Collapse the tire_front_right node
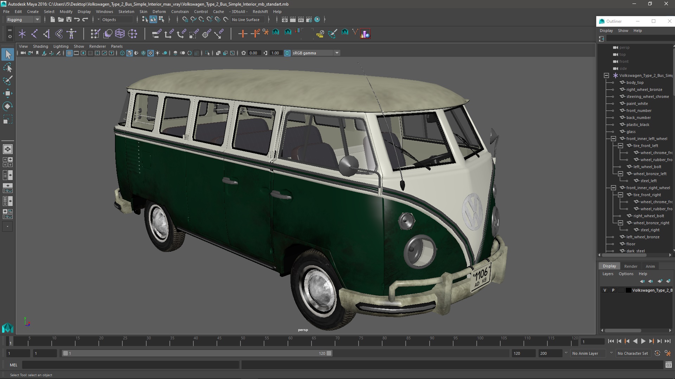The height and width of the screenshot is (379, 675). [x=621, y=195]
